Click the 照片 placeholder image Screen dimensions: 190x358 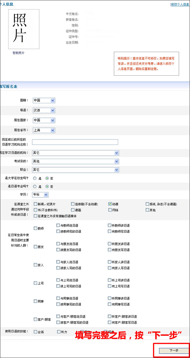(24, 29)
